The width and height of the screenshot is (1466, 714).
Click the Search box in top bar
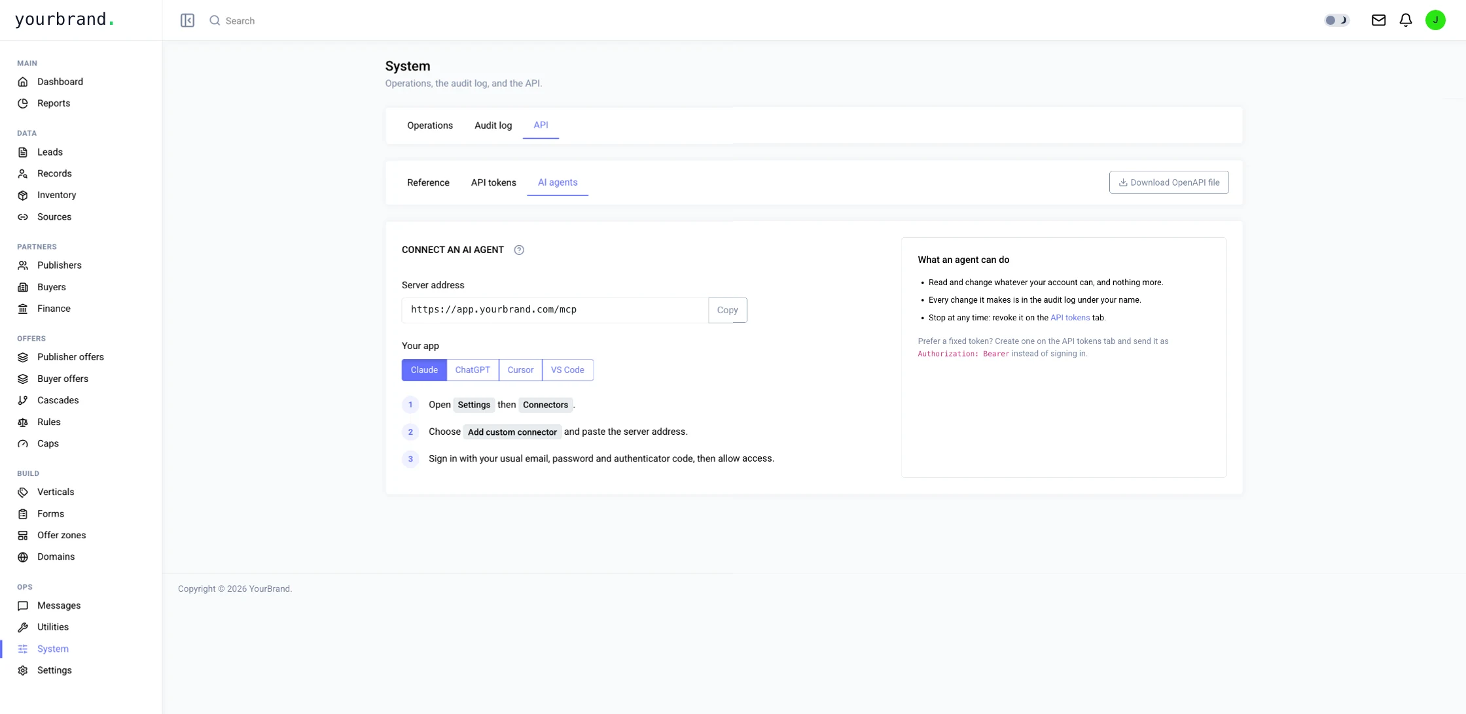pos(240,21)
